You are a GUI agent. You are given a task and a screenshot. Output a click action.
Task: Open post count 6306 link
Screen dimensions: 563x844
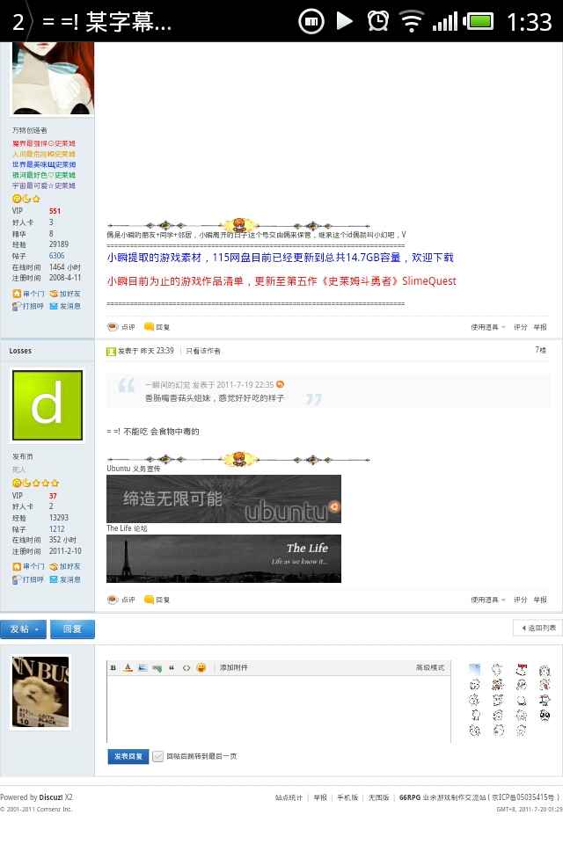[56, 256]
